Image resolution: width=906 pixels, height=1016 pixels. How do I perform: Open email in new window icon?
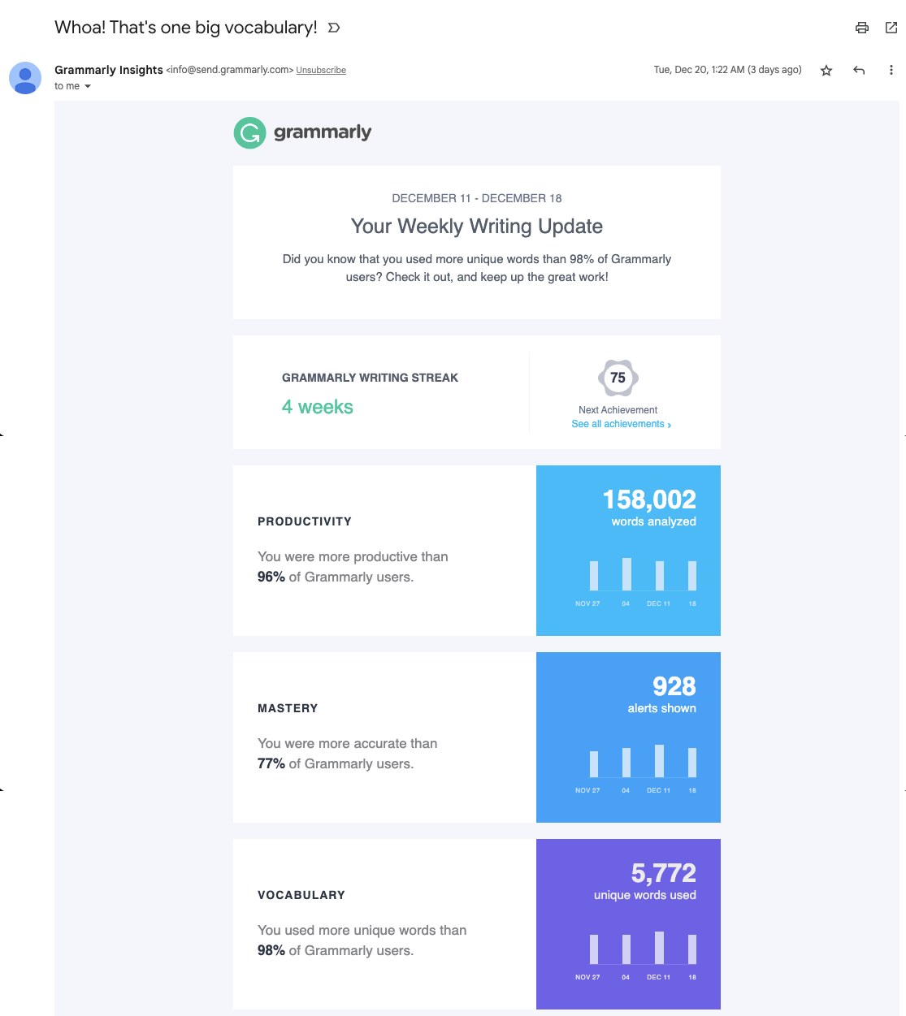coord(891,28)
